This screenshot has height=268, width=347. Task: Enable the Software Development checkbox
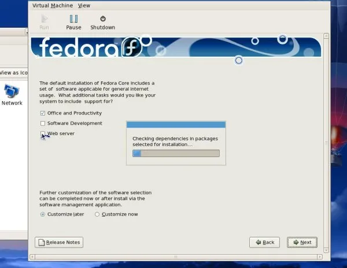click(x=43, y=124)
